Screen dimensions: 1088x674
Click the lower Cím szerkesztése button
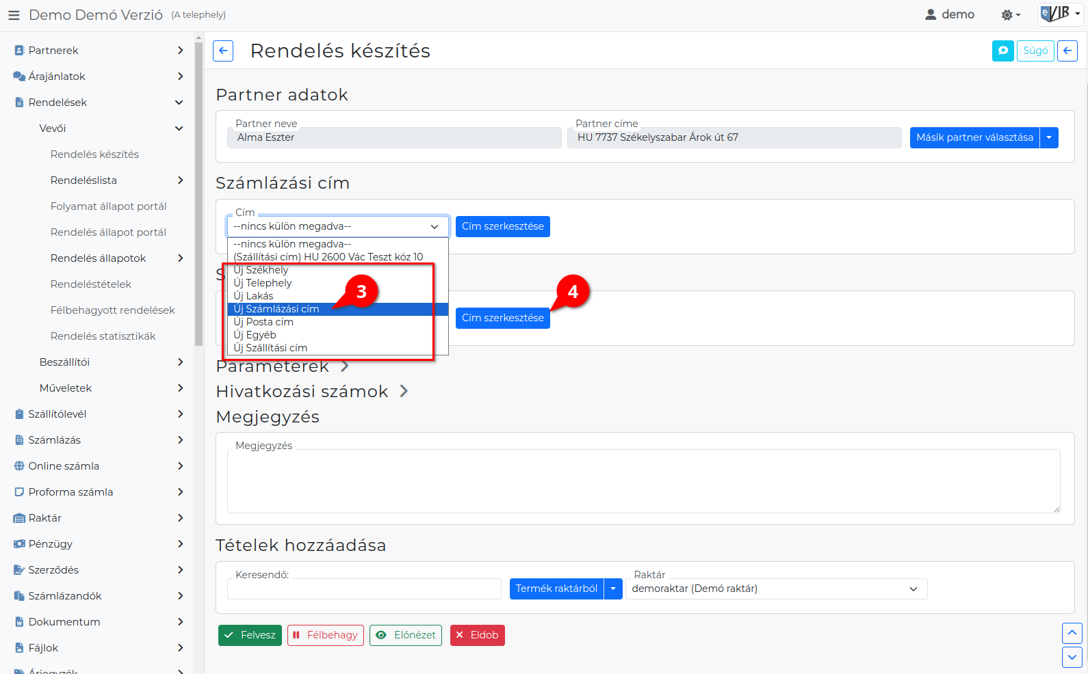[503, 318]
